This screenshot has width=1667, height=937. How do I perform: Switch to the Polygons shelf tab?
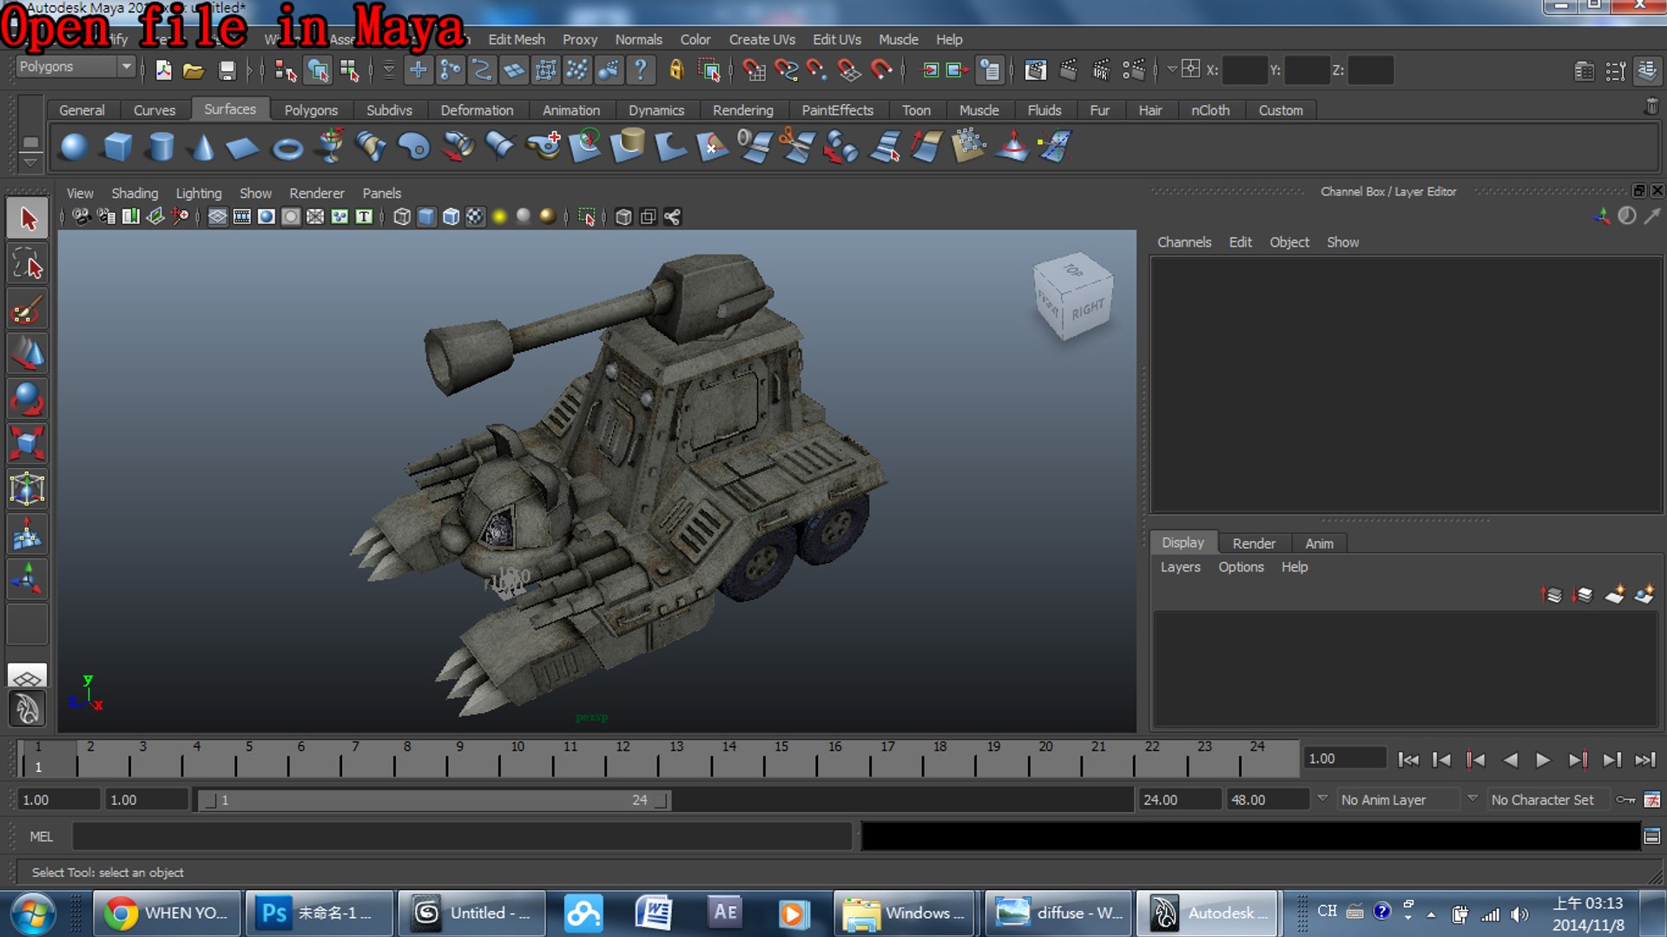(311, 110)
